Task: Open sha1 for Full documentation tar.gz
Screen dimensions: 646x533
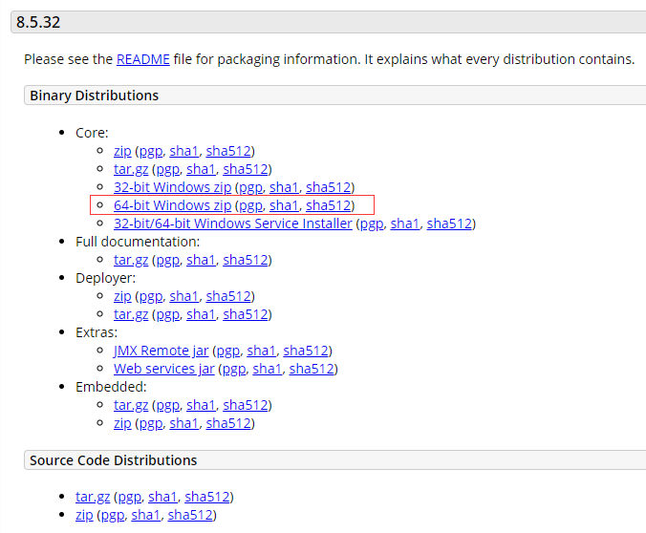Action: click(201, 260)
